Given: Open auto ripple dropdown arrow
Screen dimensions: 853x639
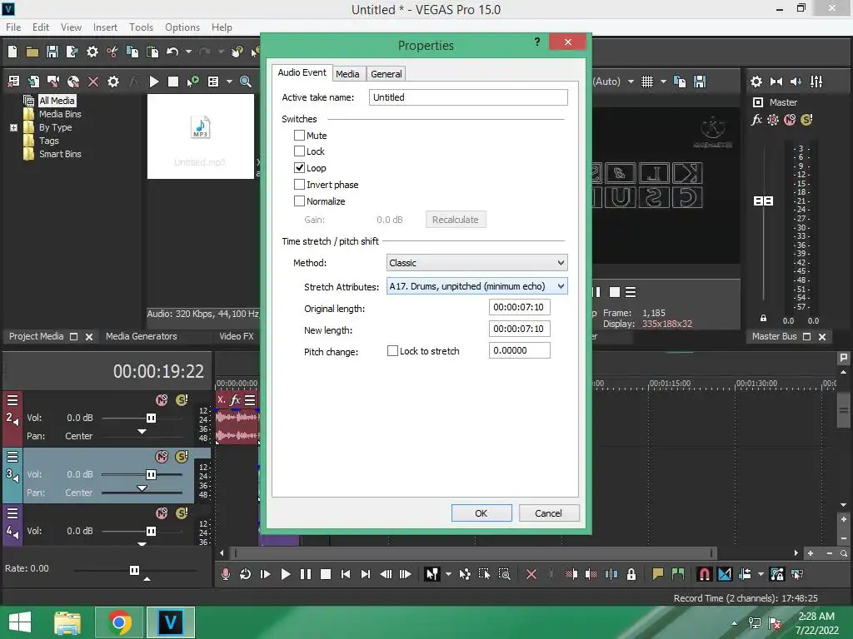Looking at the screenshot, I should [x=761, y=574].
